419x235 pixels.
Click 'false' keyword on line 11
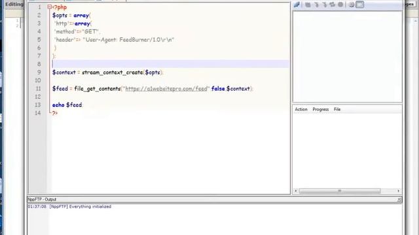[x=218, y=89]
